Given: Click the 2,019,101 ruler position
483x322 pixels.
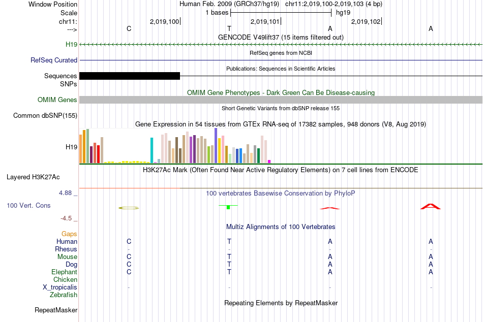Looking at the screenshot, I should click(265, 21).
